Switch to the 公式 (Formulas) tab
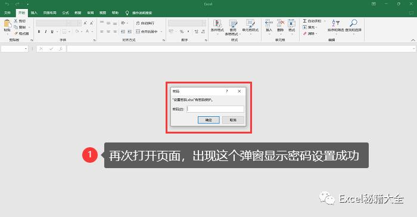 tap(66, 13)
